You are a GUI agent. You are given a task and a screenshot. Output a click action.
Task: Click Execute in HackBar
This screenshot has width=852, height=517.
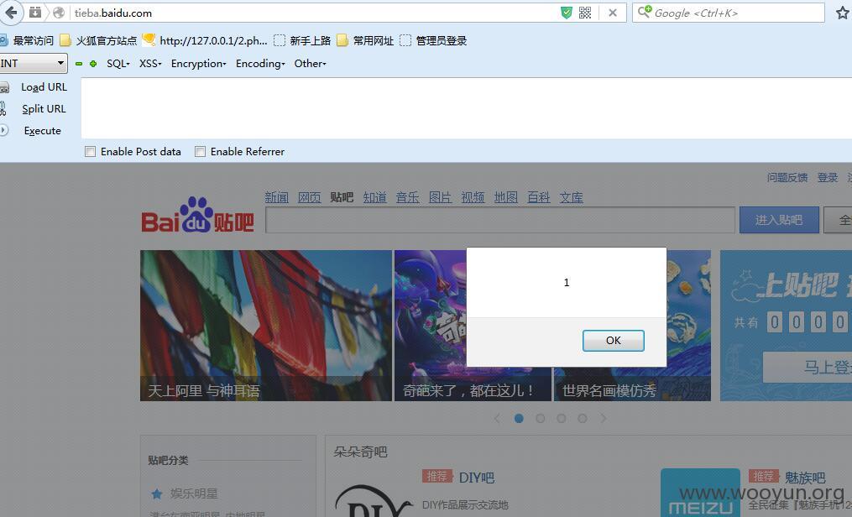coord(42,131)
